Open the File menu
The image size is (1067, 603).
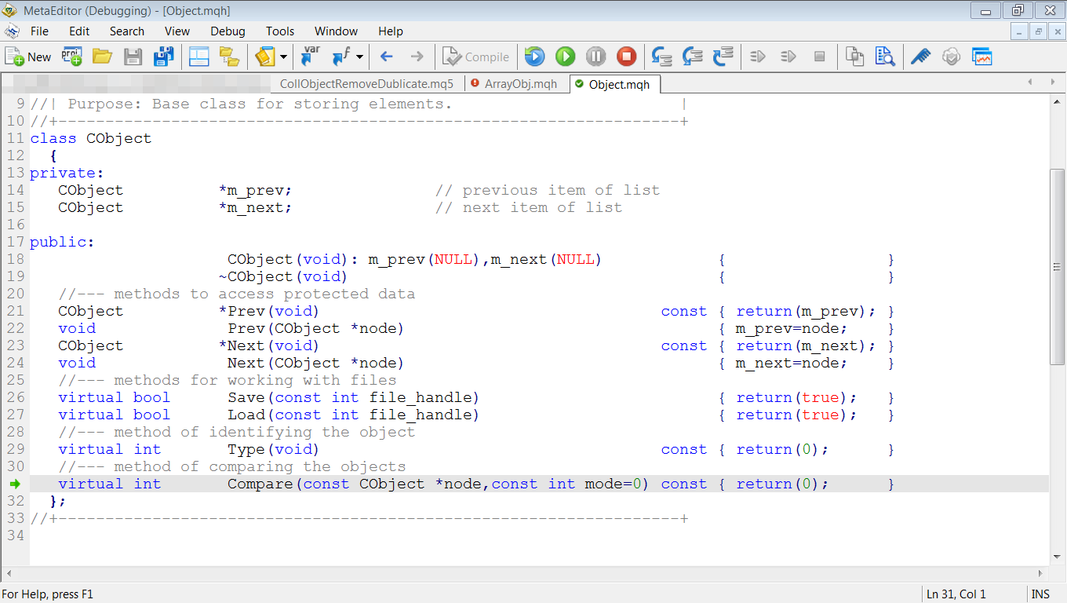click(x=39, y=31)
